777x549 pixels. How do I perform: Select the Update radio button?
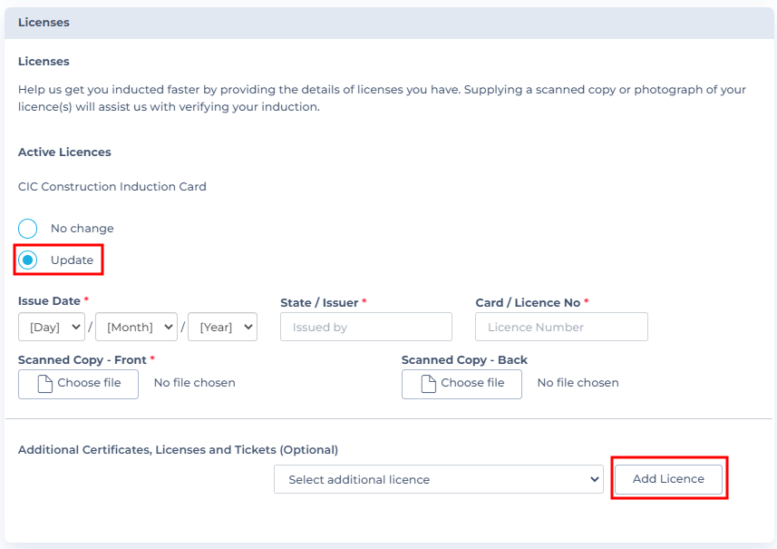(x=28, y=260)
